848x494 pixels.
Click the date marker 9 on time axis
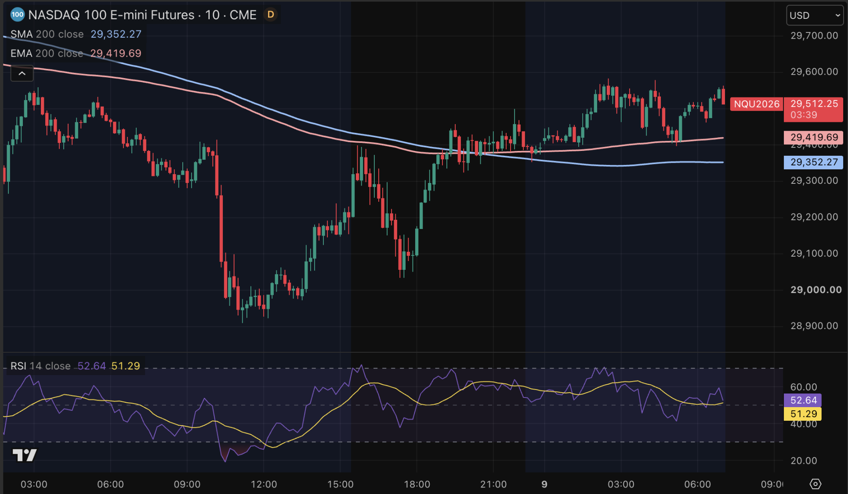pyautogui.click(x=544, y=484)
